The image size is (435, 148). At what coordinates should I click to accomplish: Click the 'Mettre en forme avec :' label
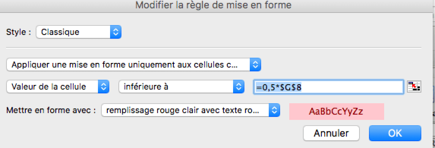click(51, 111)
